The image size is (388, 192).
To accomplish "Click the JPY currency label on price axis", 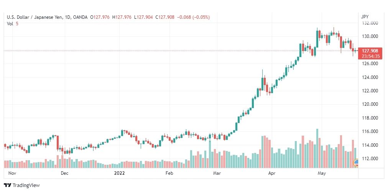I will 365,17.
